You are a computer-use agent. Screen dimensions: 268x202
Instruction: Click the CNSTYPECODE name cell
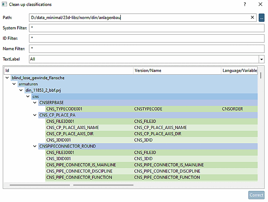[x=148, y=109]
